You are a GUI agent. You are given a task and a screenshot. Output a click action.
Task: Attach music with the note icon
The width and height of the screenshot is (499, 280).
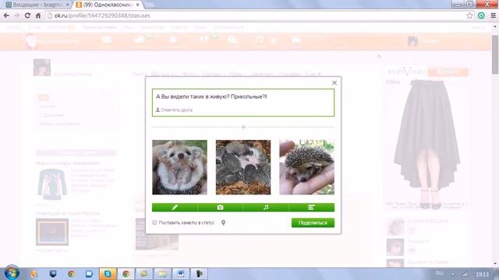click(x=266, y=208)
